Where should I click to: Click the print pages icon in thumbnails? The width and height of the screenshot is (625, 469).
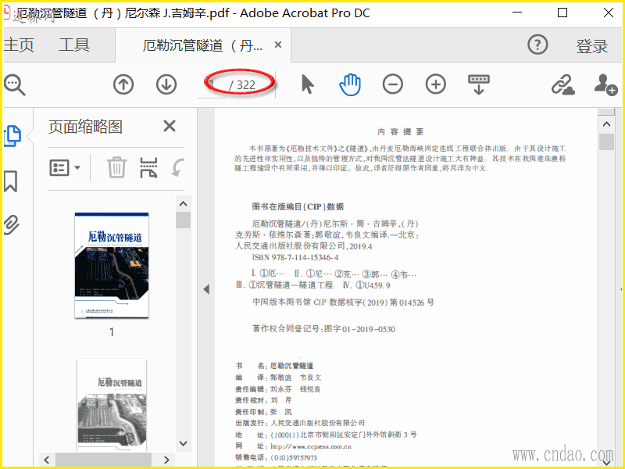click(x=148, y=167)
